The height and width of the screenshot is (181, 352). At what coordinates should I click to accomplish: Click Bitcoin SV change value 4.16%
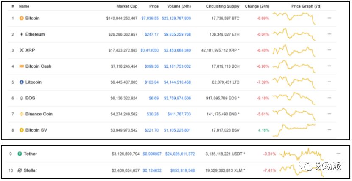coord(263,130)
